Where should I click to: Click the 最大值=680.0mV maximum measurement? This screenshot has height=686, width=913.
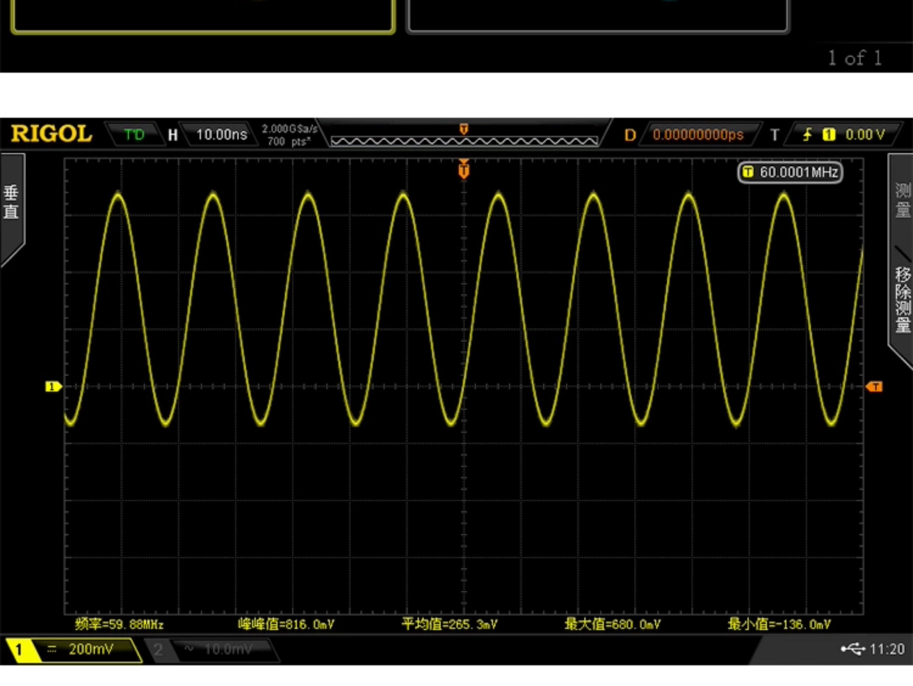tap(613, 624)
